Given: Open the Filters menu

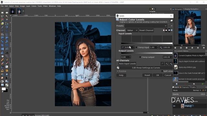Looking at the screenshot, I should 45,6.
